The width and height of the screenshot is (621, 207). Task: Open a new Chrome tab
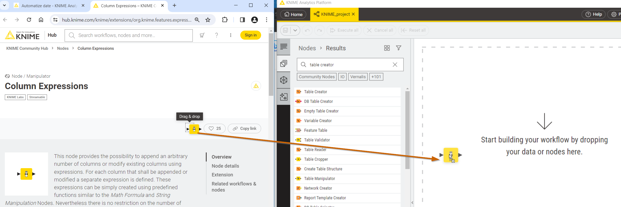click(174, 5)
